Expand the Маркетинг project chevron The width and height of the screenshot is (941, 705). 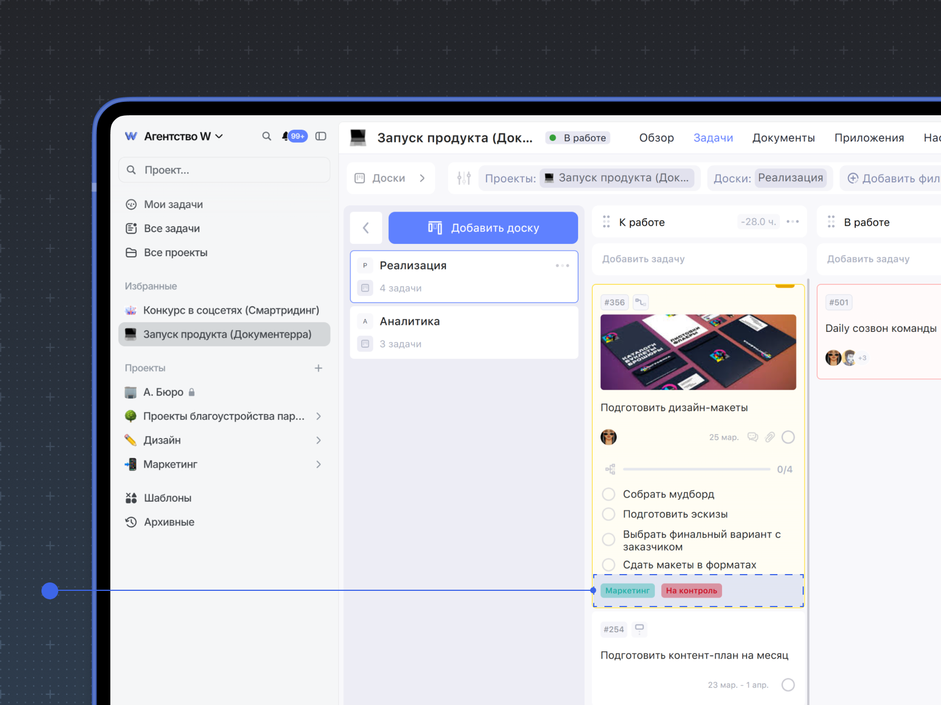coord(318,464)
